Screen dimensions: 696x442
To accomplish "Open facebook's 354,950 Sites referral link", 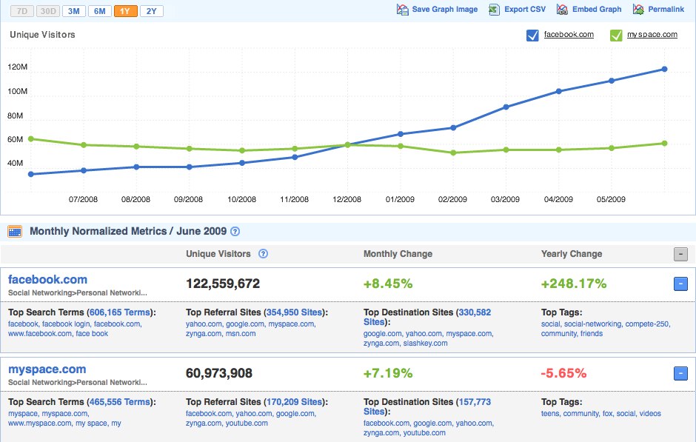I will (294, 312).
